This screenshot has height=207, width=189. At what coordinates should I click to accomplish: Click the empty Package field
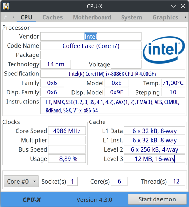click(91, 55)
